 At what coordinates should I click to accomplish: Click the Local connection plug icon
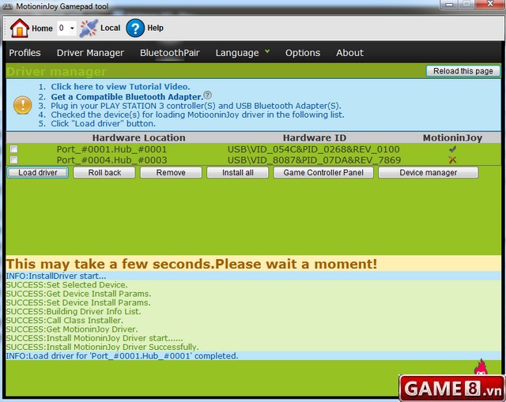tap(89, 28)
